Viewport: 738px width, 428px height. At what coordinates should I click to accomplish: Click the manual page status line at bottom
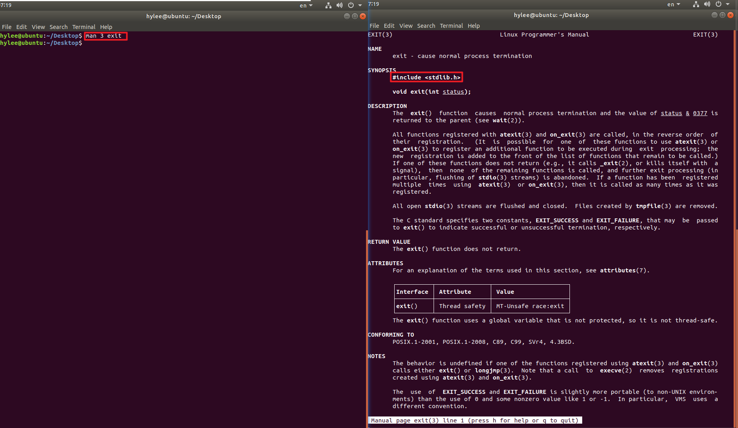tap(475, 420)
